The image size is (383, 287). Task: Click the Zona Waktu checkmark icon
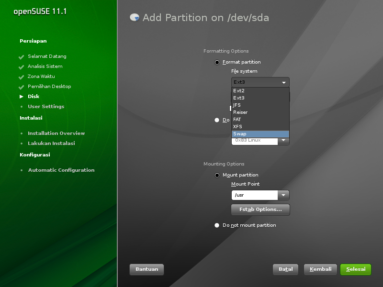tap(21, 77)
